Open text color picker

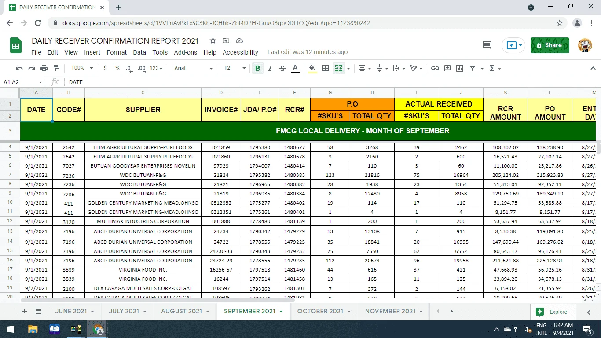pyautogui.click(x=295, y=68)
